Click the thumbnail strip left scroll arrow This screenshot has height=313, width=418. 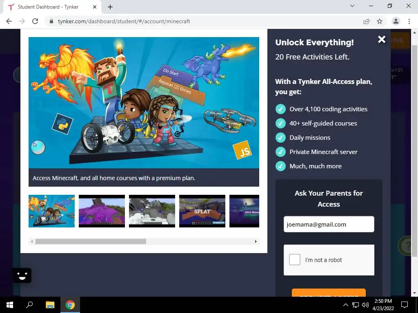pos(32,241)
